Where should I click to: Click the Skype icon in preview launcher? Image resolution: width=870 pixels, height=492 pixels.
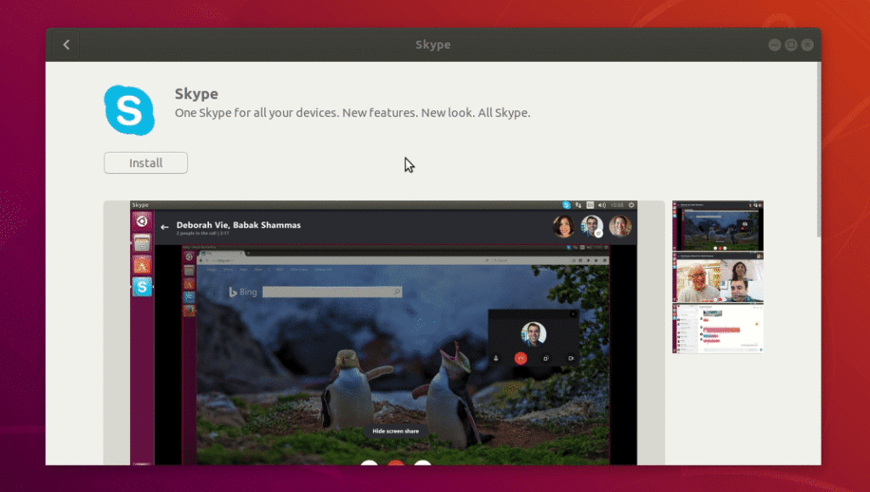click(x=142, y=287)
